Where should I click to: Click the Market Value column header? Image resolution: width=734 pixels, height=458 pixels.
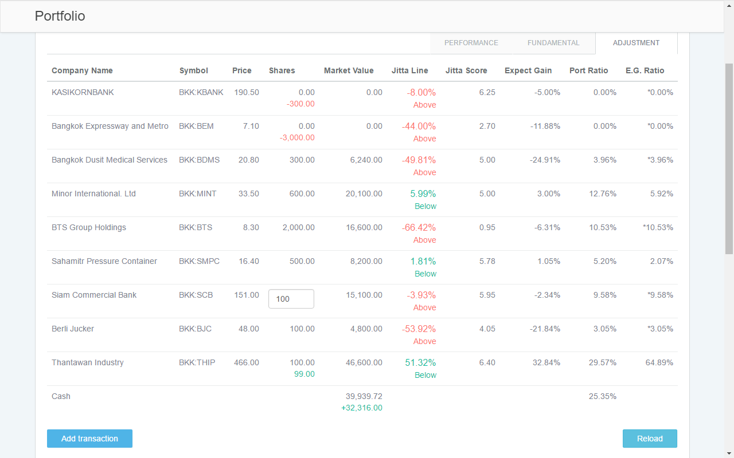click(x=349, y=70)
